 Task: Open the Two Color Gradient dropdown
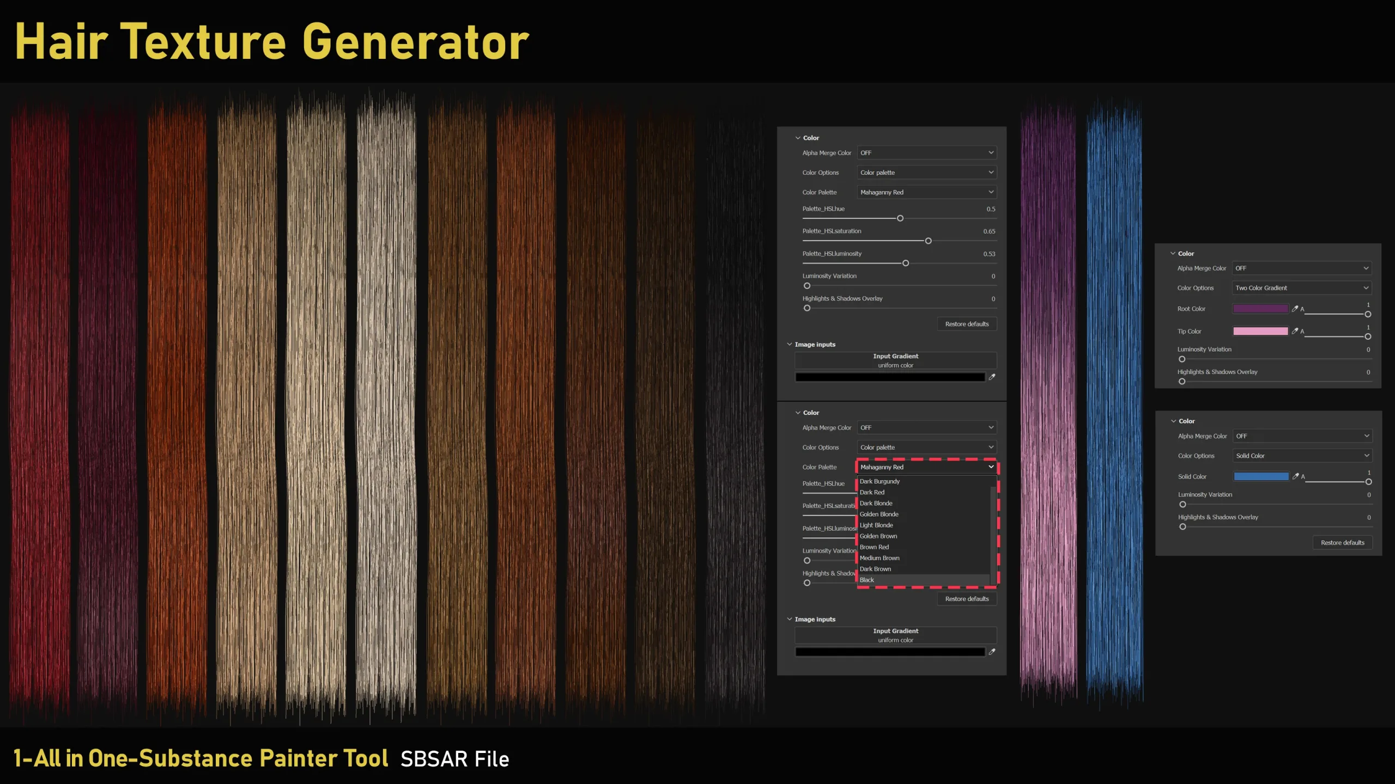pyautogui.click(x=1301, y=288)
